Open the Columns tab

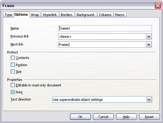(105, 15)
